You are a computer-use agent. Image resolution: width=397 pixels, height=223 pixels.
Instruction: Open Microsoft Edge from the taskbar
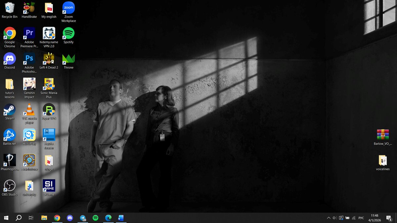tap(108, 218)
